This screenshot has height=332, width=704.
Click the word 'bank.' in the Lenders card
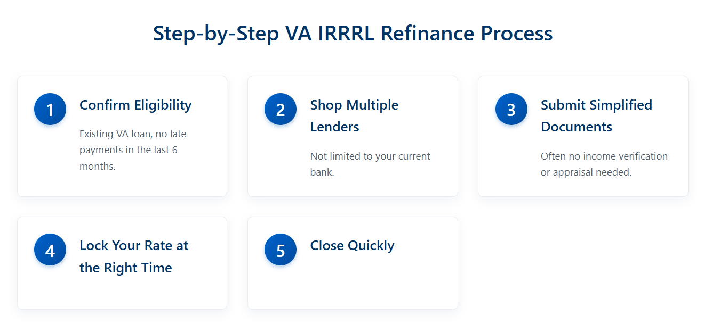point(322,172)
